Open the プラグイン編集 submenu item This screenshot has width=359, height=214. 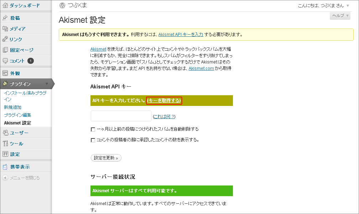coord(17,115)
